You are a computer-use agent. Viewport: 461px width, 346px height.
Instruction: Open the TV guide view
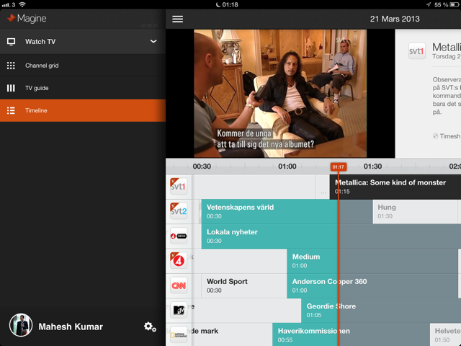(x=83, y=88)
